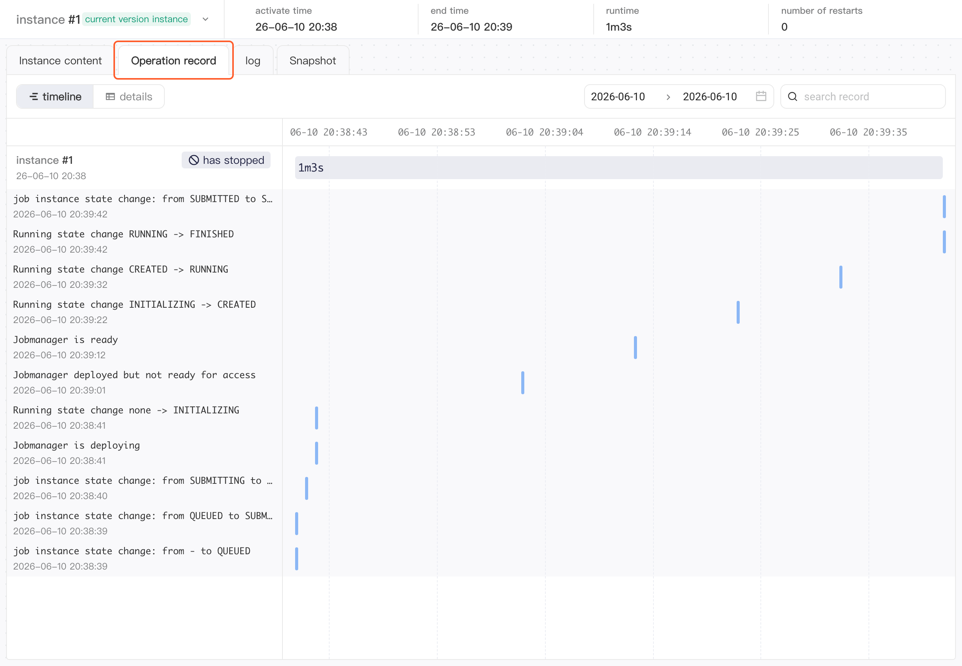
Task: Click the QUEUED to SUBM... timeline marker
Action: [x=296, y=524]
